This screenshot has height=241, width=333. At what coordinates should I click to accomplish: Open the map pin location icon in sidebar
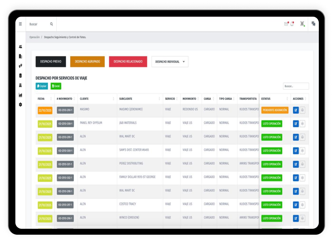click(20, 66)
